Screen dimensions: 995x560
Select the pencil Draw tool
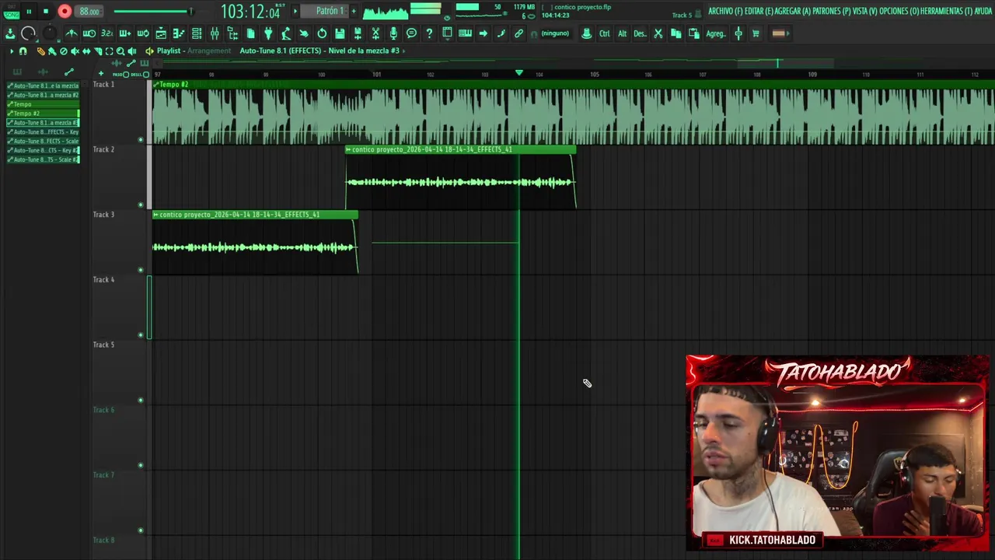[40, 51]
